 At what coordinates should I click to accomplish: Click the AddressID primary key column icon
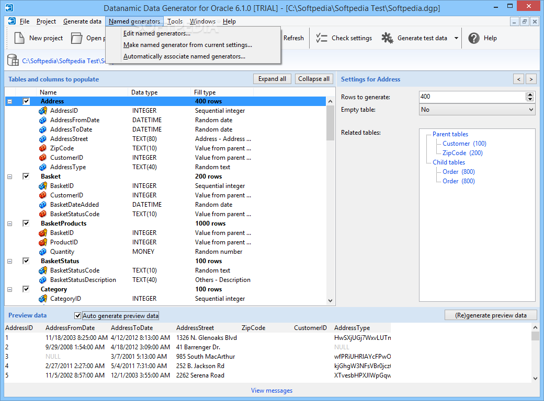43,111
